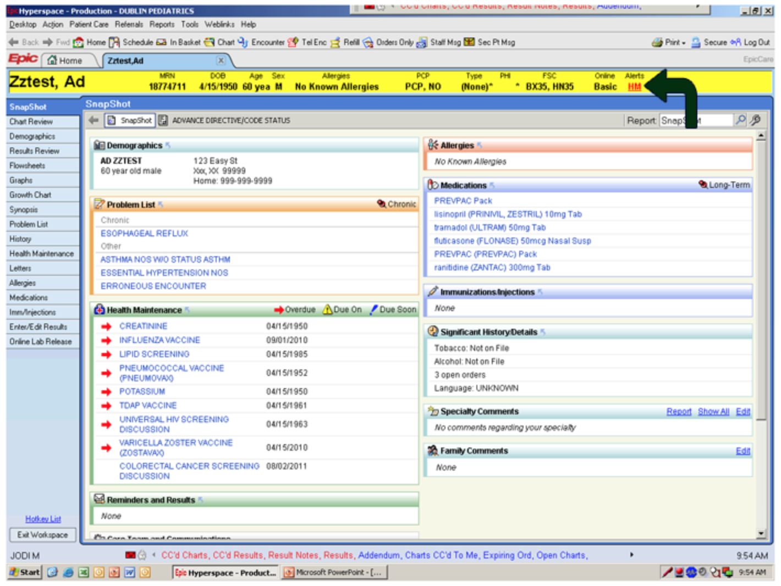The image size is (781, 586).
Task: Open the Weblinks menu
Action: pos(219,24)
